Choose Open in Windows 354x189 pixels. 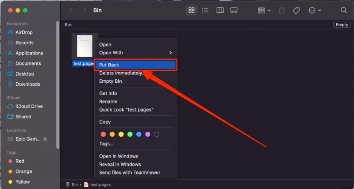[136, 156]
